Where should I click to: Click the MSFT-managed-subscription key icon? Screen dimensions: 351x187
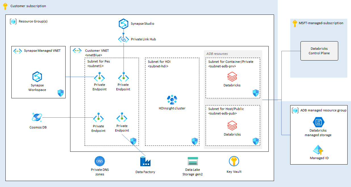click(295, 24)
